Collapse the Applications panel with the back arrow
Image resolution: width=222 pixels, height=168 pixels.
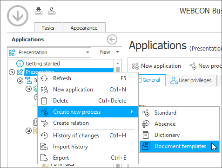coord(112,39)
